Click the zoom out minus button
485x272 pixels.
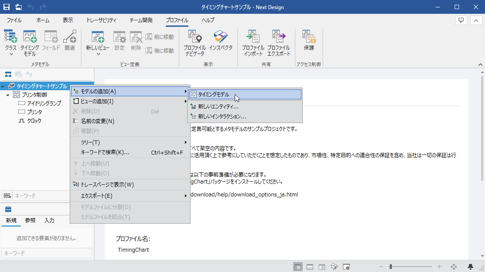tap(381, 267)
